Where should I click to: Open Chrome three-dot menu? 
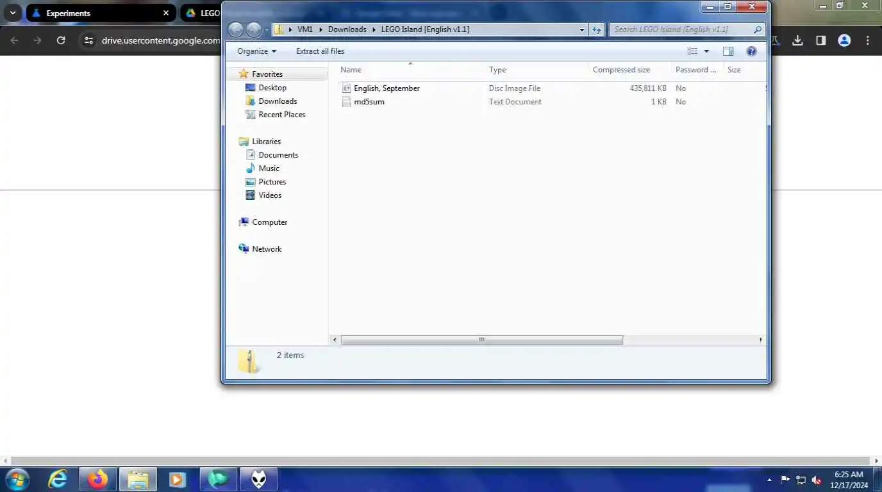tap(868, 40)
